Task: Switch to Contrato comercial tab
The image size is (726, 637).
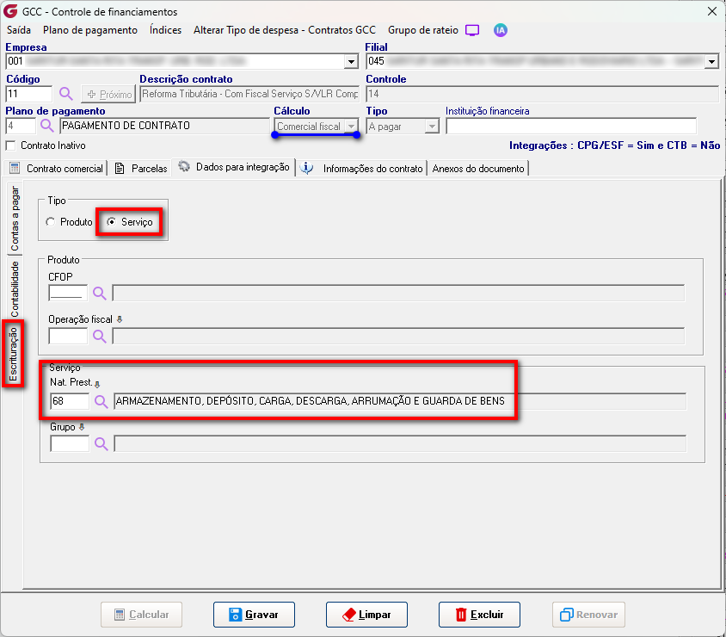Action: 56,168
